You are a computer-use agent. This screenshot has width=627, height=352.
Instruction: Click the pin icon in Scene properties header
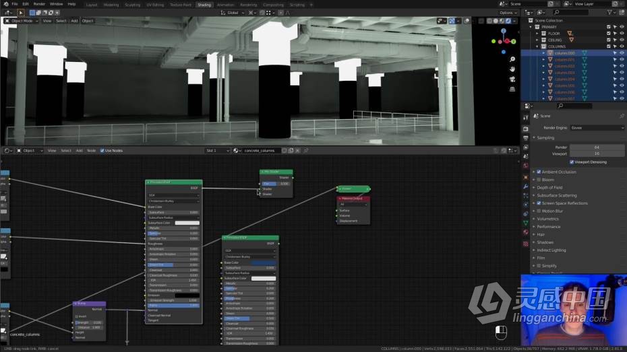tap(622, 116)
